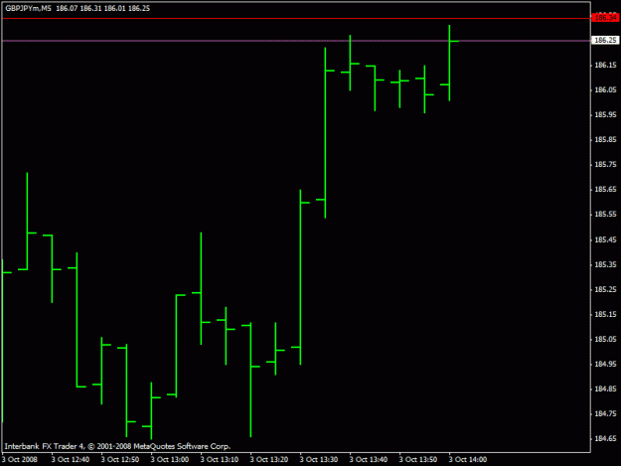Click the 184.95 price scale label
The height and width of the screenshot is (466, 621).
(605, 365)
